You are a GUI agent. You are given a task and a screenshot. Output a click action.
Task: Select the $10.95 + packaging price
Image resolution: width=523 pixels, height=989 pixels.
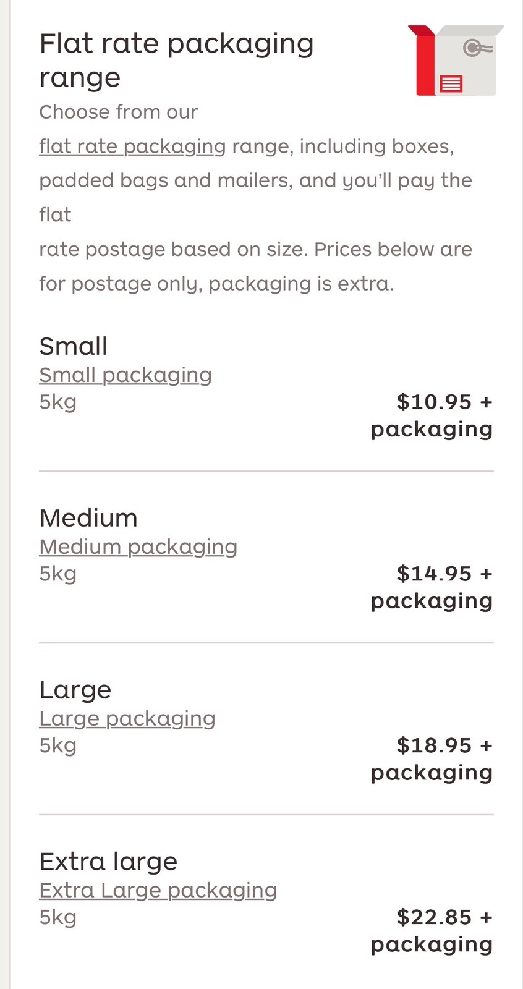432,415
